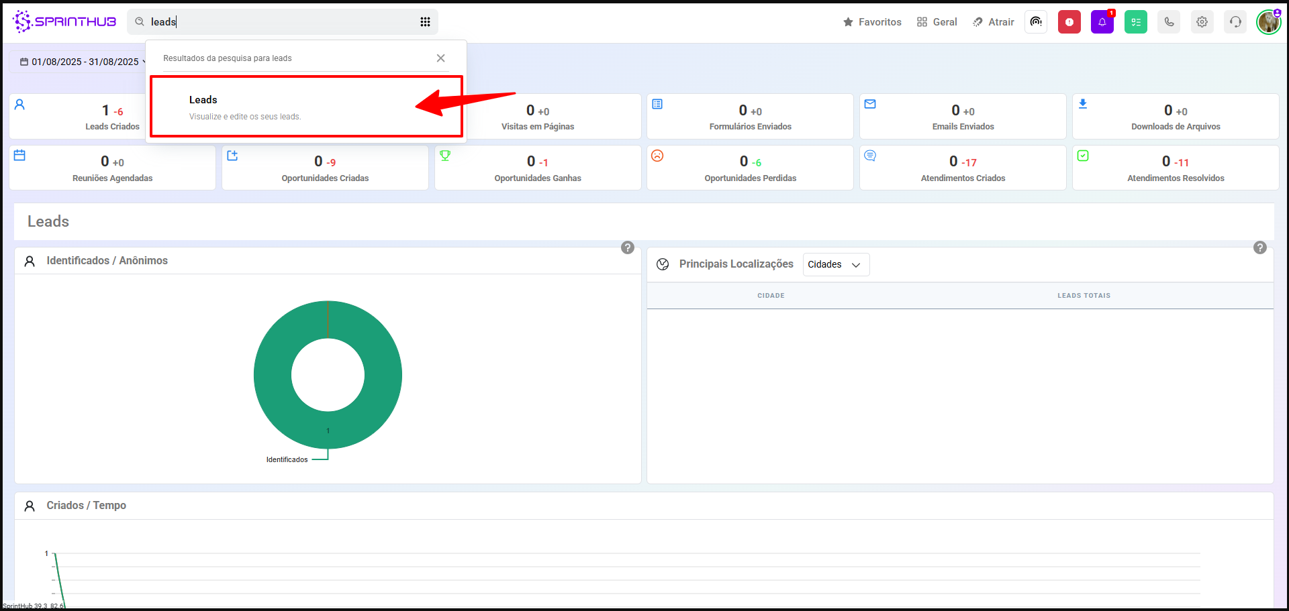Screen dimensions: 1289x611
Task: Open the Atrair menu
Action: tap(994, 22)
